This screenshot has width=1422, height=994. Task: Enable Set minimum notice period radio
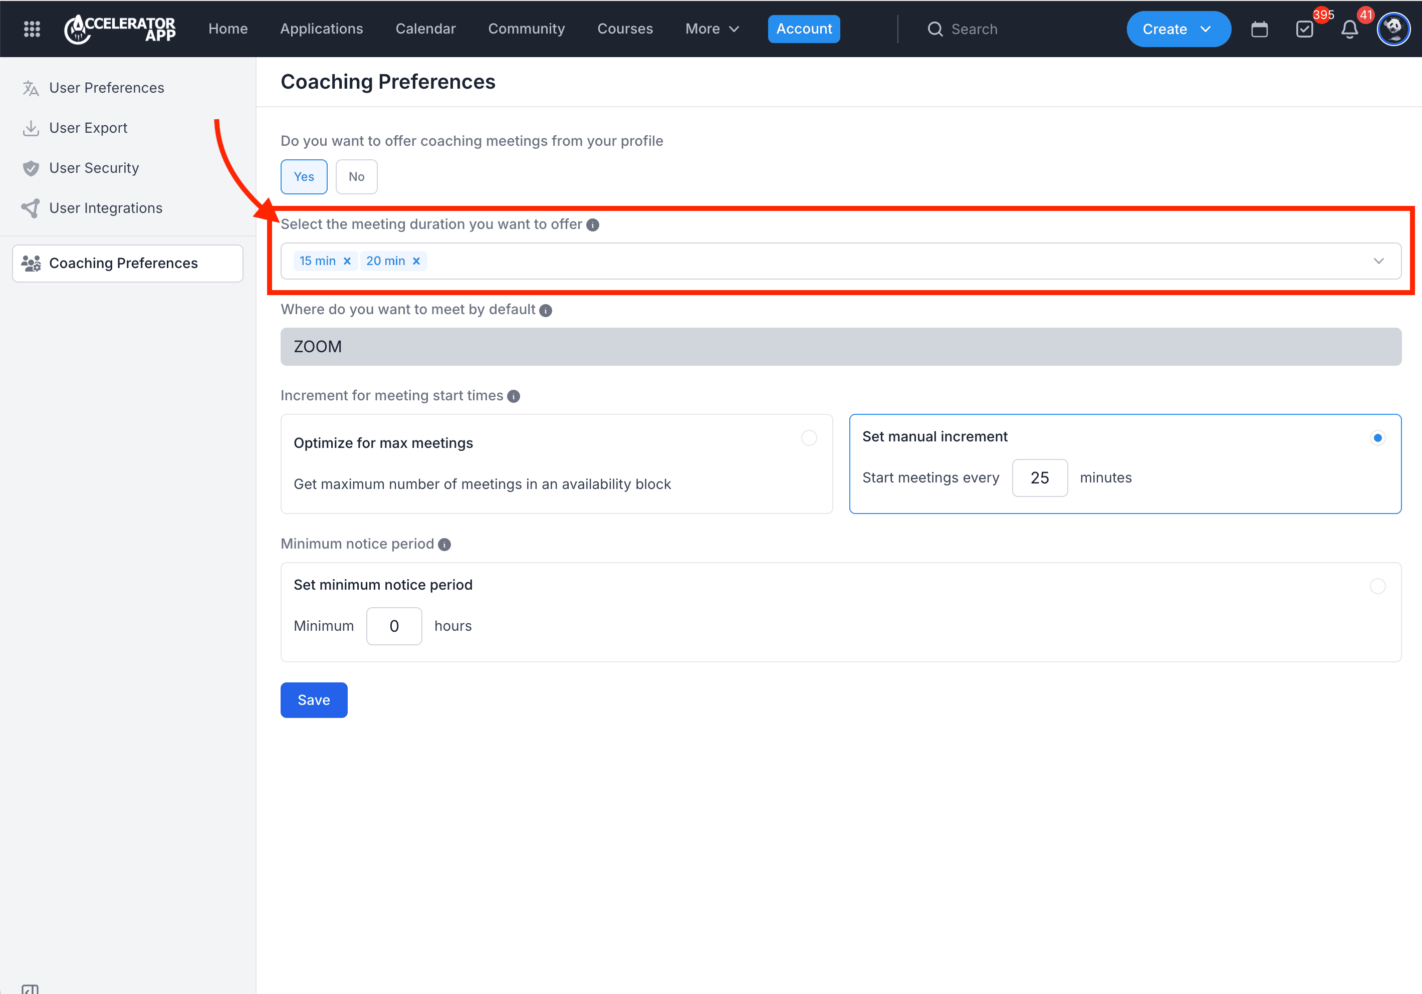click(x=1377, y=586)
